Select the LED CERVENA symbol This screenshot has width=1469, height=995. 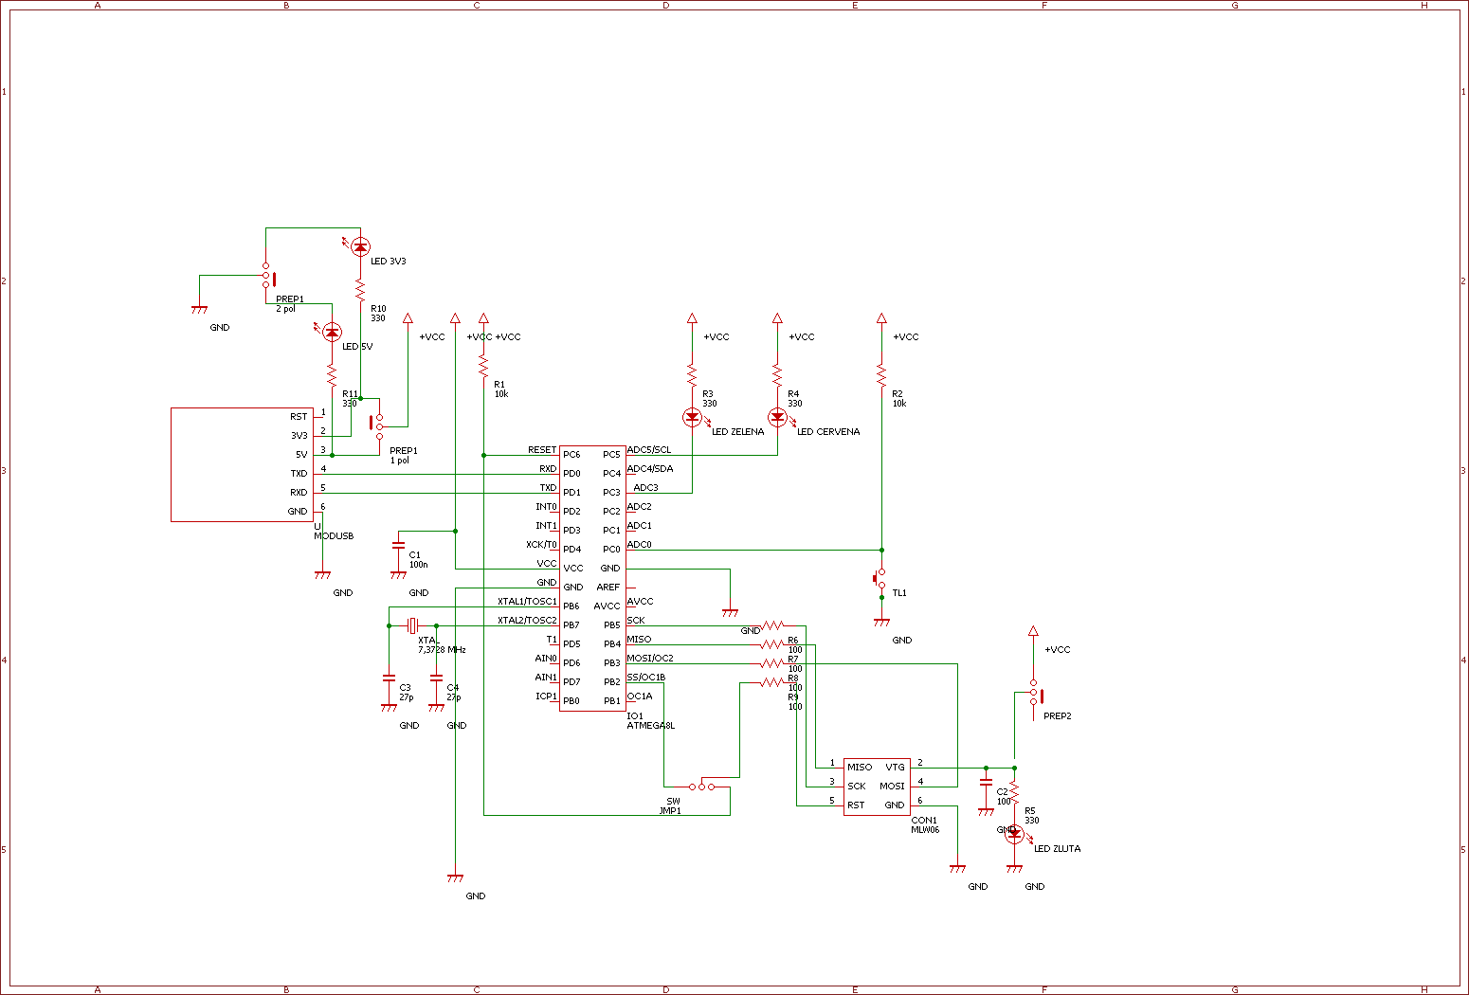tap(777, 417)
